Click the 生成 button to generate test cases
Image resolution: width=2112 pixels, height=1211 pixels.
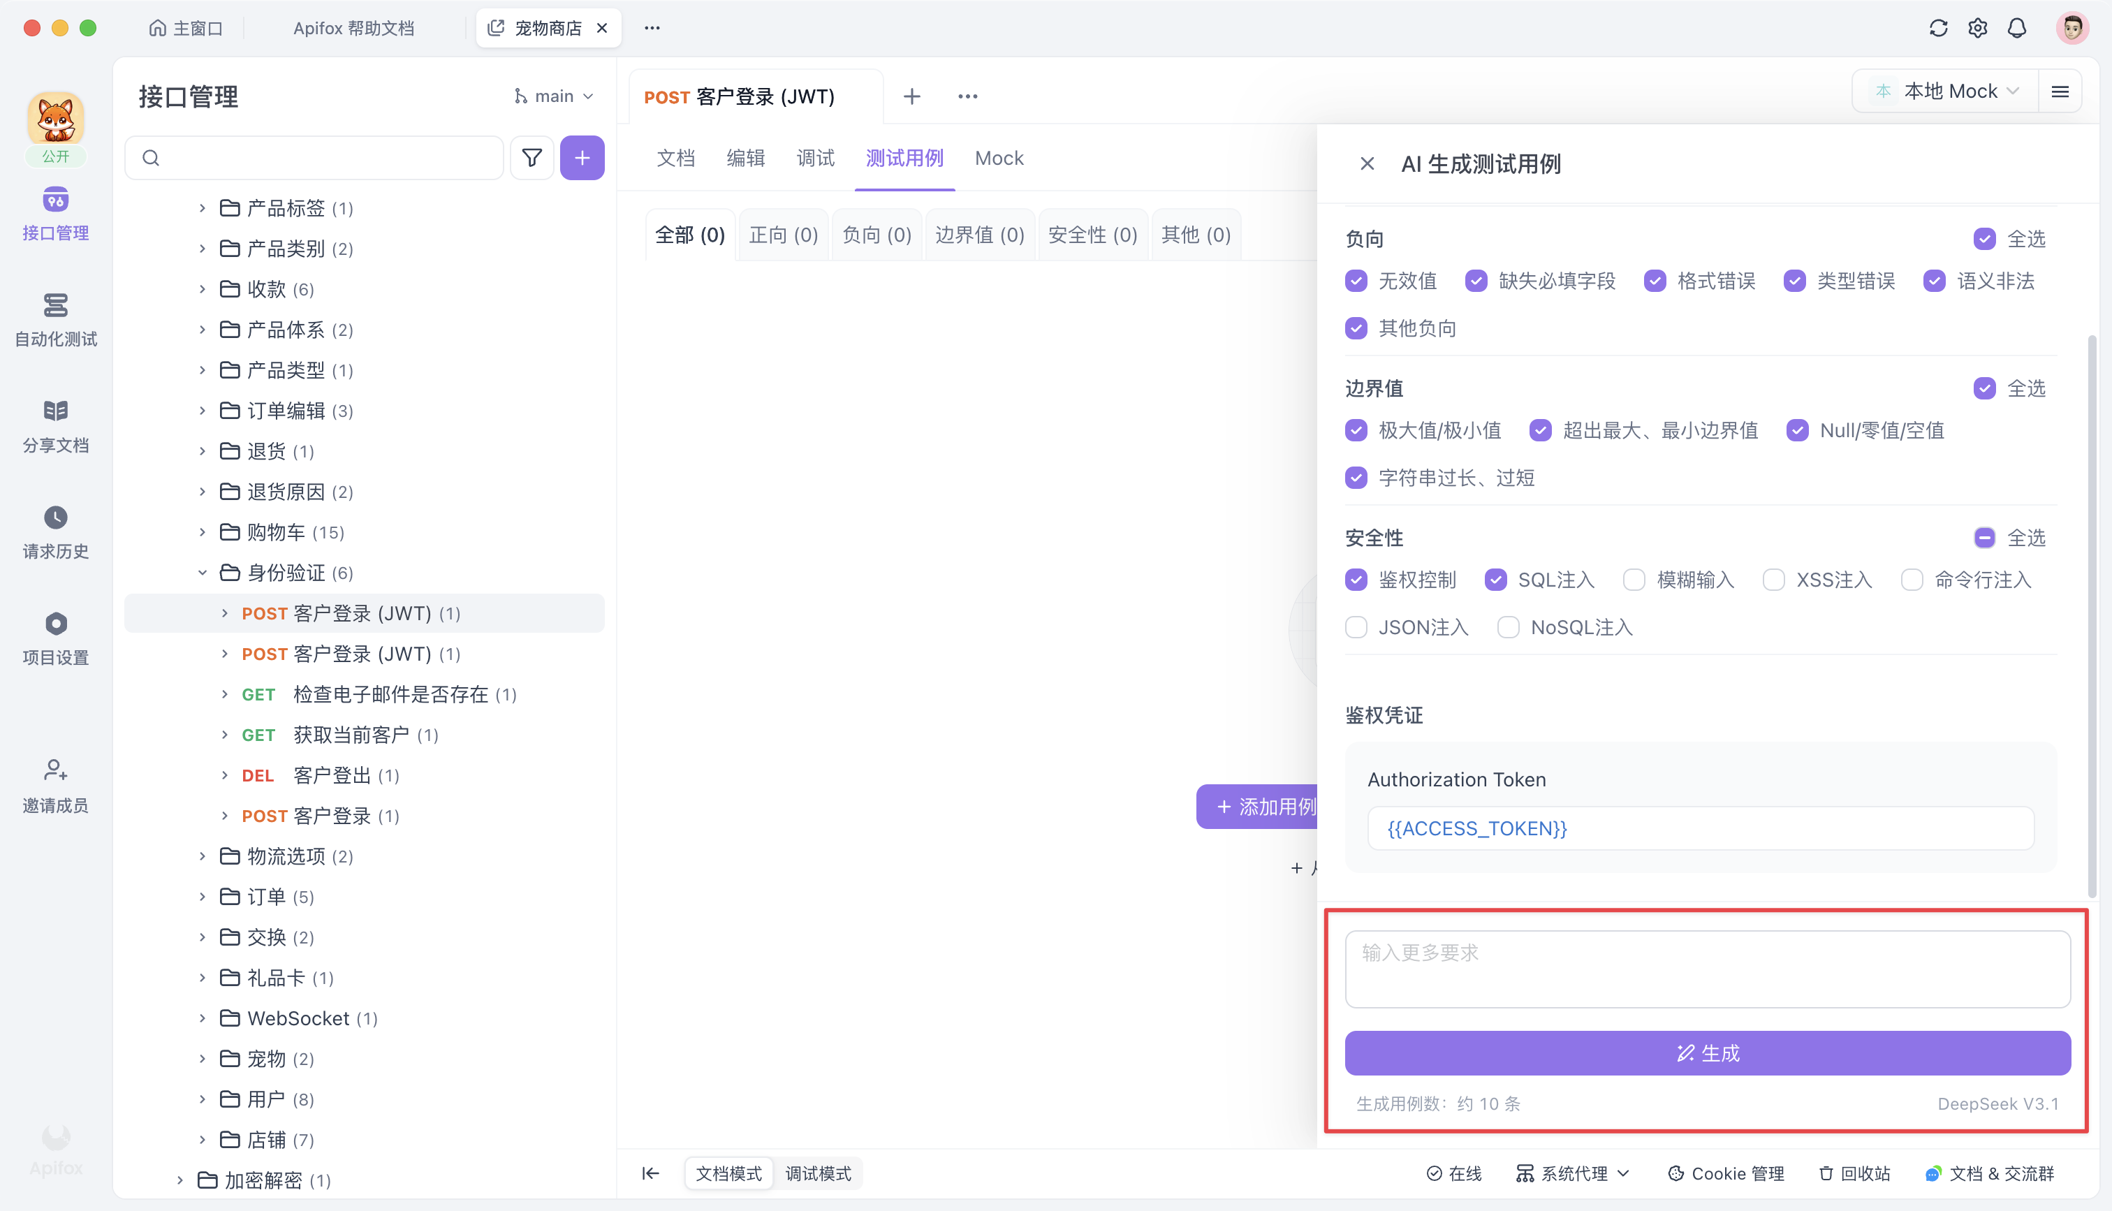1707,1052
